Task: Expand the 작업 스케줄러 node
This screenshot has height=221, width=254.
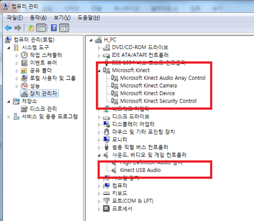Action: (17, 55)
